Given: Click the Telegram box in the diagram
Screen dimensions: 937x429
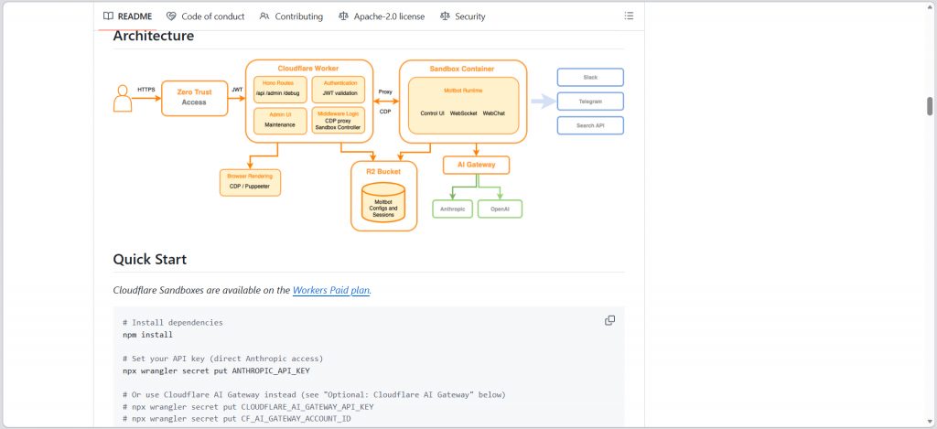Looking at the screenshot, I should (x=590, y=101).
